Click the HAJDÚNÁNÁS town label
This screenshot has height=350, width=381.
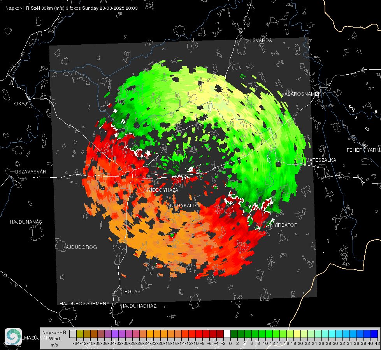[x=26, y=222]
